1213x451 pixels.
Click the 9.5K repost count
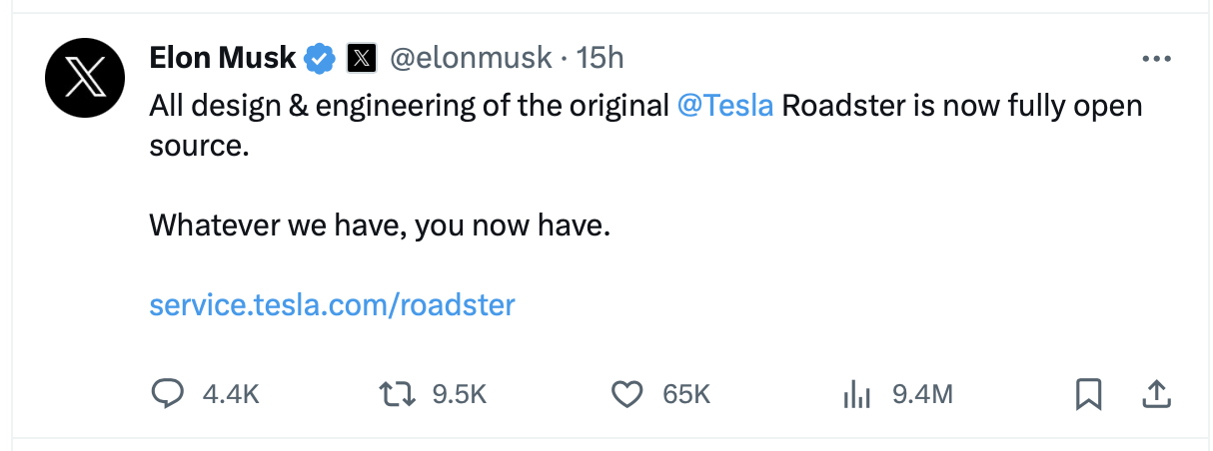point(460,395)
